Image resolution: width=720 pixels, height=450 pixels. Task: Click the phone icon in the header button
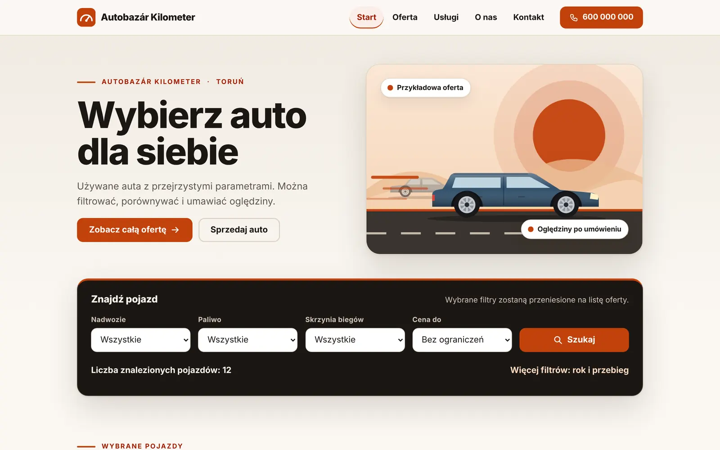tap(574, 18)
